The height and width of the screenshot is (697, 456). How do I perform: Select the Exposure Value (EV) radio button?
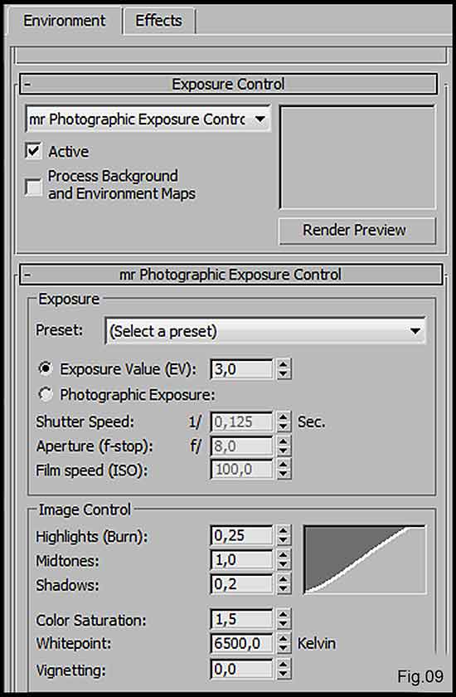[46, 368]
